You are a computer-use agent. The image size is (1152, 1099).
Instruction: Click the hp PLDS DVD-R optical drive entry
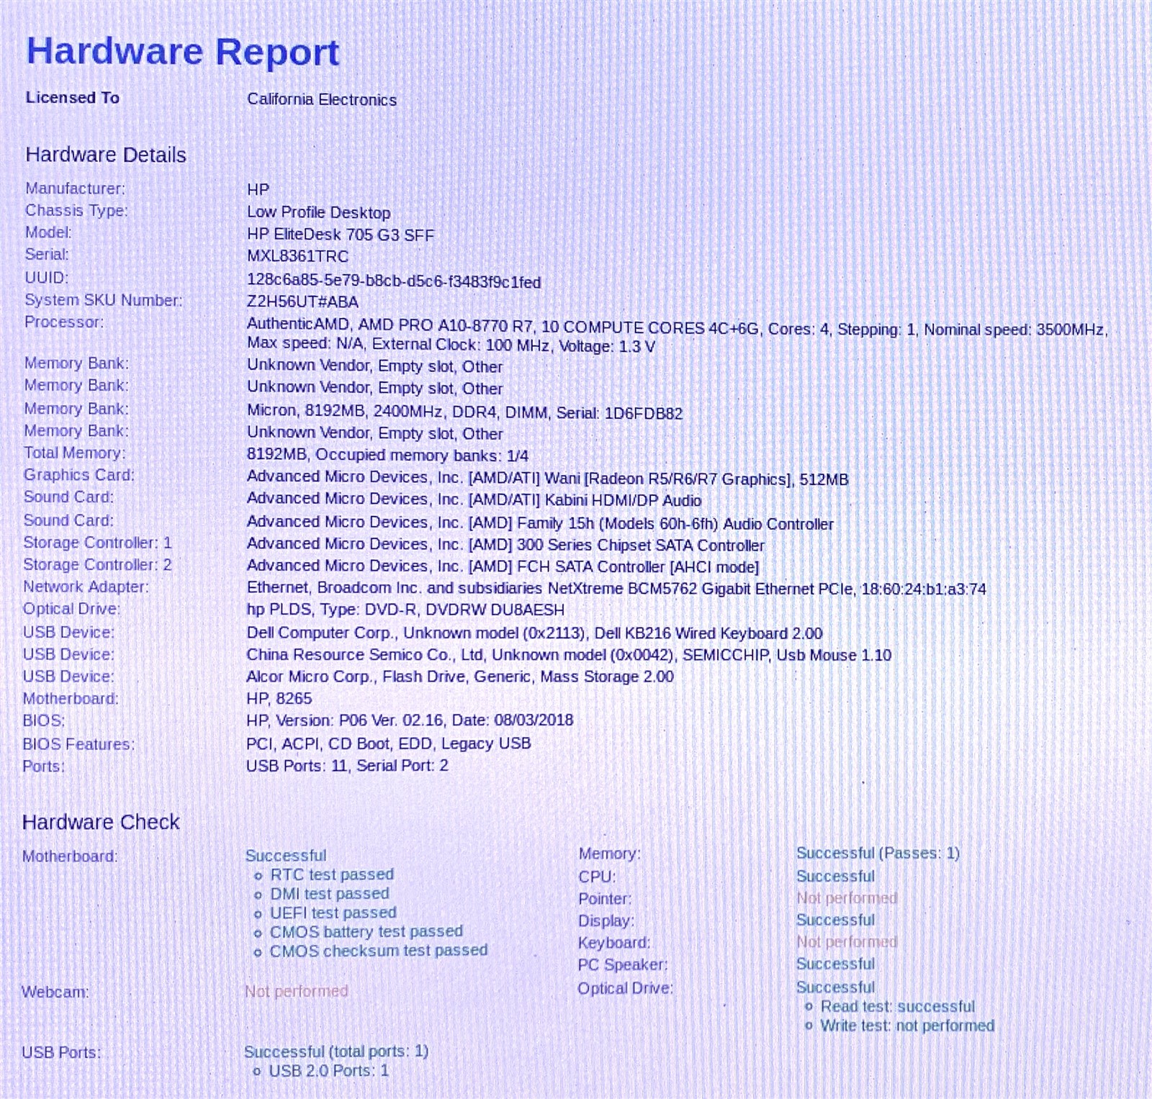click(405, 610)
